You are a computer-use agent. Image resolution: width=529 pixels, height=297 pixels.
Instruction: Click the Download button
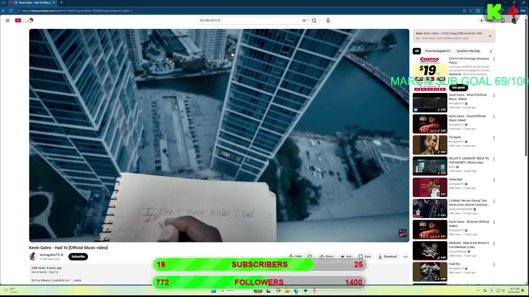tap(387, 257)
